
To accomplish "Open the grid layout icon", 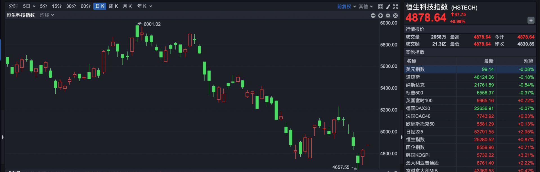I will point(381,6).
